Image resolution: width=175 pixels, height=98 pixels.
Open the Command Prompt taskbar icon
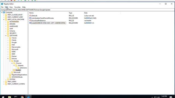[x=16, y=97]
